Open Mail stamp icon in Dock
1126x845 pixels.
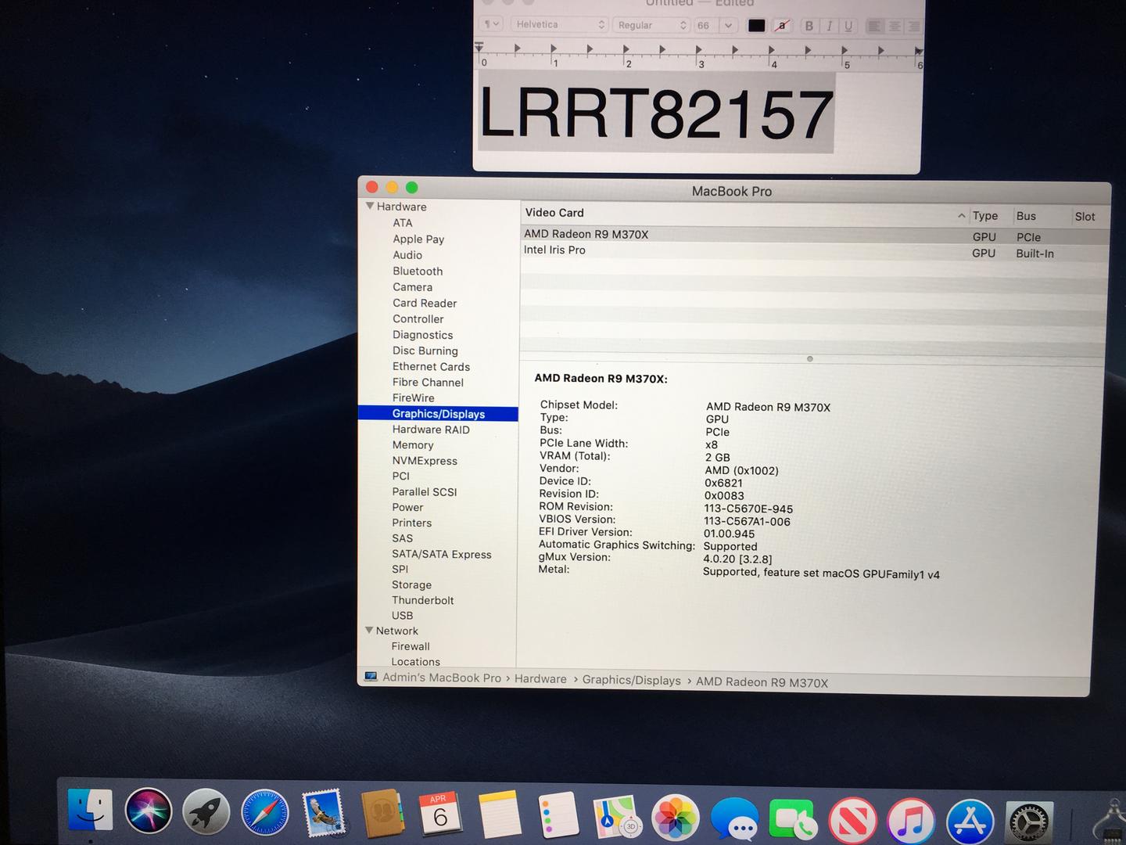(323, 813)
